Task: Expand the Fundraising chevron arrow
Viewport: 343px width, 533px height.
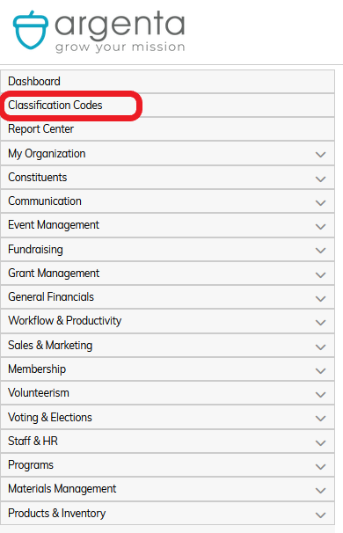Action: pyautogui.click(x=320, y=251)
